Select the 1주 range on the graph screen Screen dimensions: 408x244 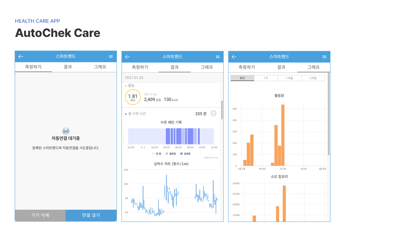266,78
